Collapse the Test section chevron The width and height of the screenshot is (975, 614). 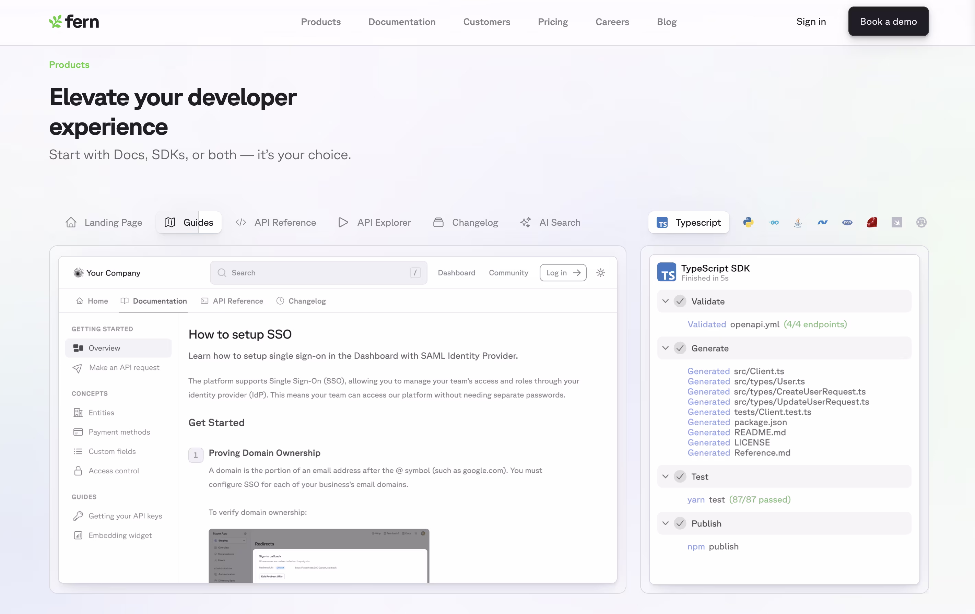[665, 476]
